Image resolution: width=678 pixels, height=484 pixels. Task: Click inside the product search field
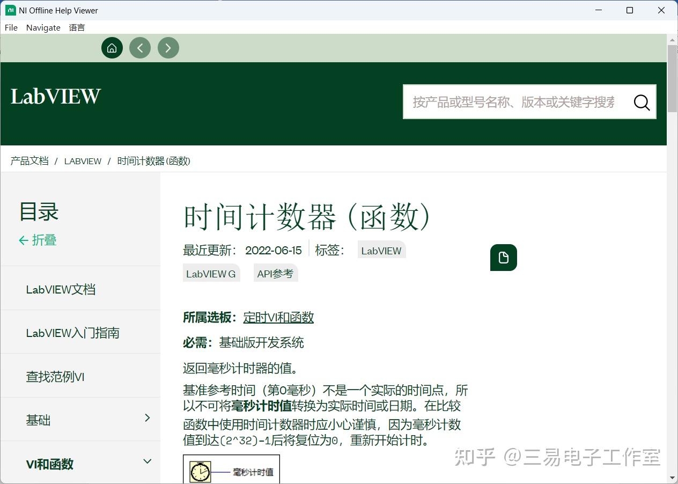coord(515,102)
